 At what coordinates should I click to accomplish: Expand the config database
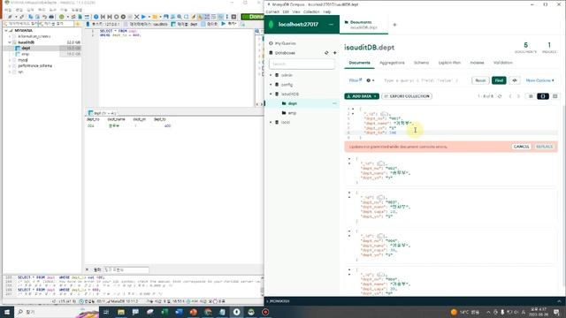[x=271, y=85]
